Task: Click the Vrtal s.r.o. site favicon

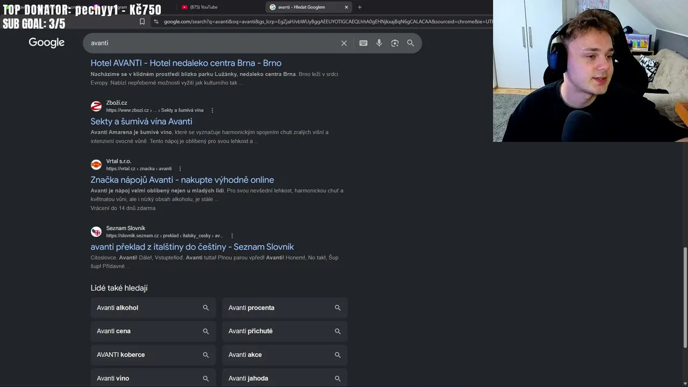Action: (x=96, y=164)
